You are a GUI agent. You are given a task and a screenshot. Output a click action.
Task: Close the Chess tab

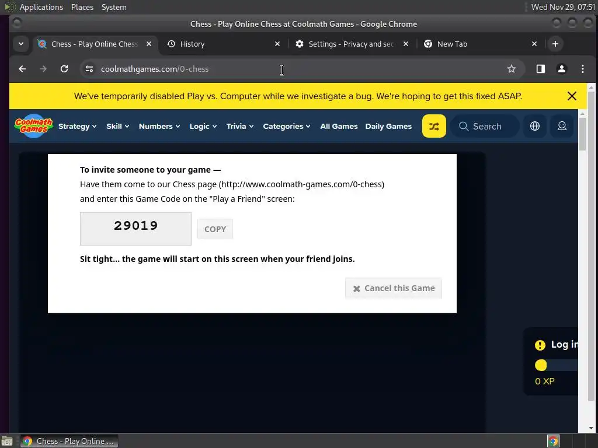point(149,44)
